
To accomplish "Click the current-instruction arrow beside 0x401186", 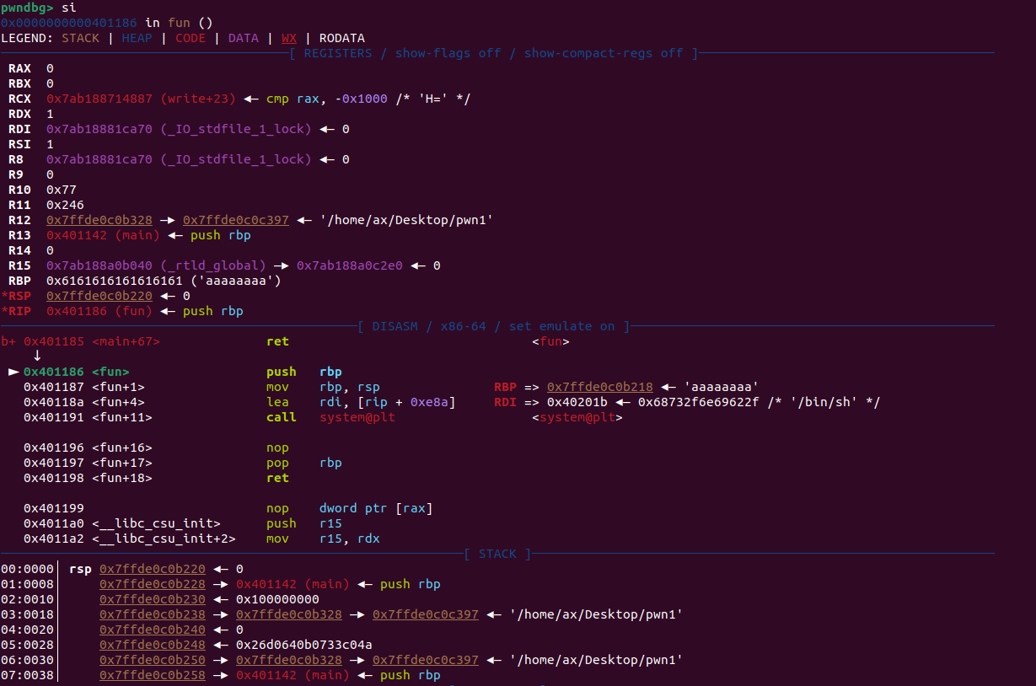I will point(13,372).
